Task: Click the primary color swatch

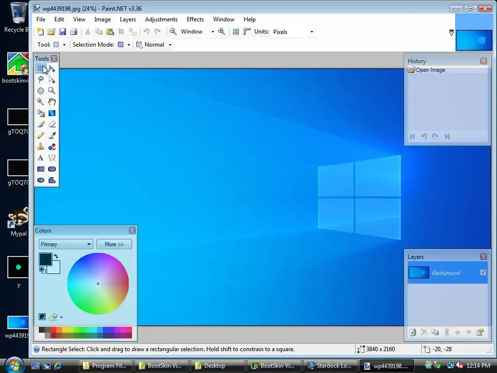Action: pos(45,259)
